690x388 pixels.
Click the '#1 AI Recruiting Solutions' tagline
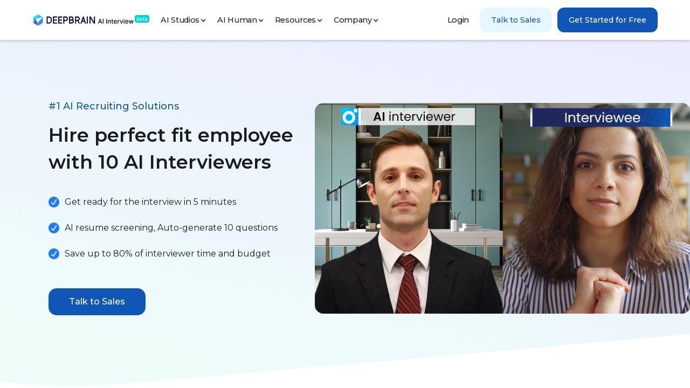coord(114,106)
